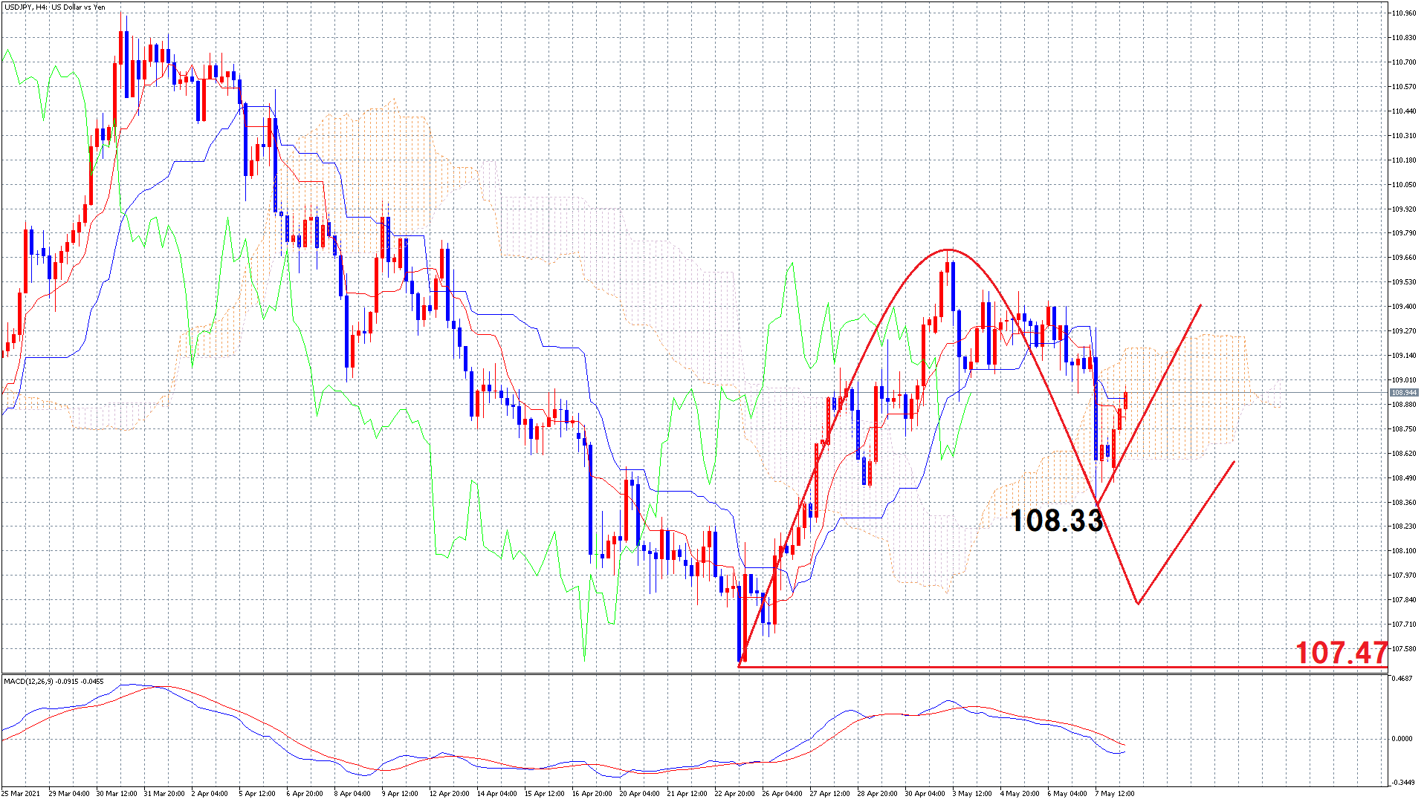The height and width of the screenshot is (802, 1427).
Task: Click the MACD 0.0000 zero level label
Action: [1402, 739]
